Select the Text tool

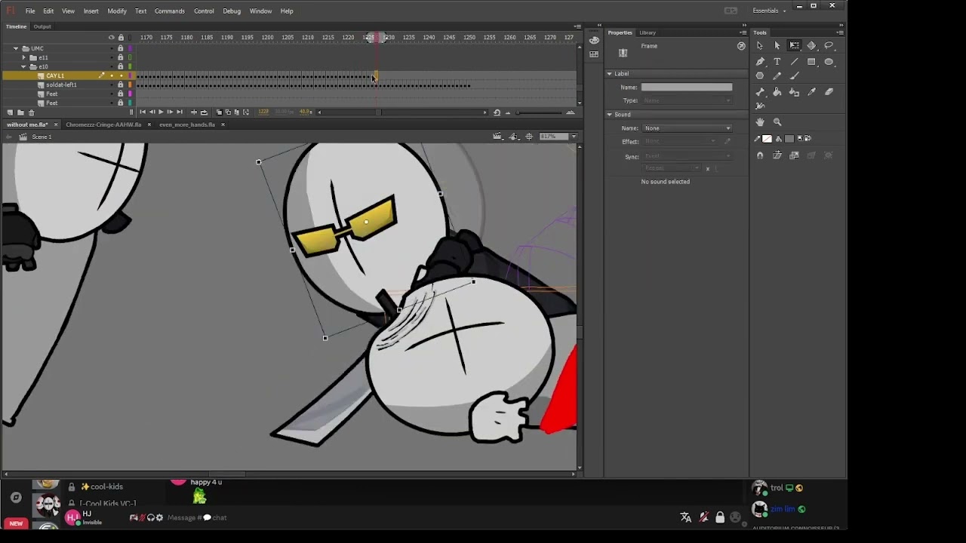pyautogui.click(x=777, y=62)
